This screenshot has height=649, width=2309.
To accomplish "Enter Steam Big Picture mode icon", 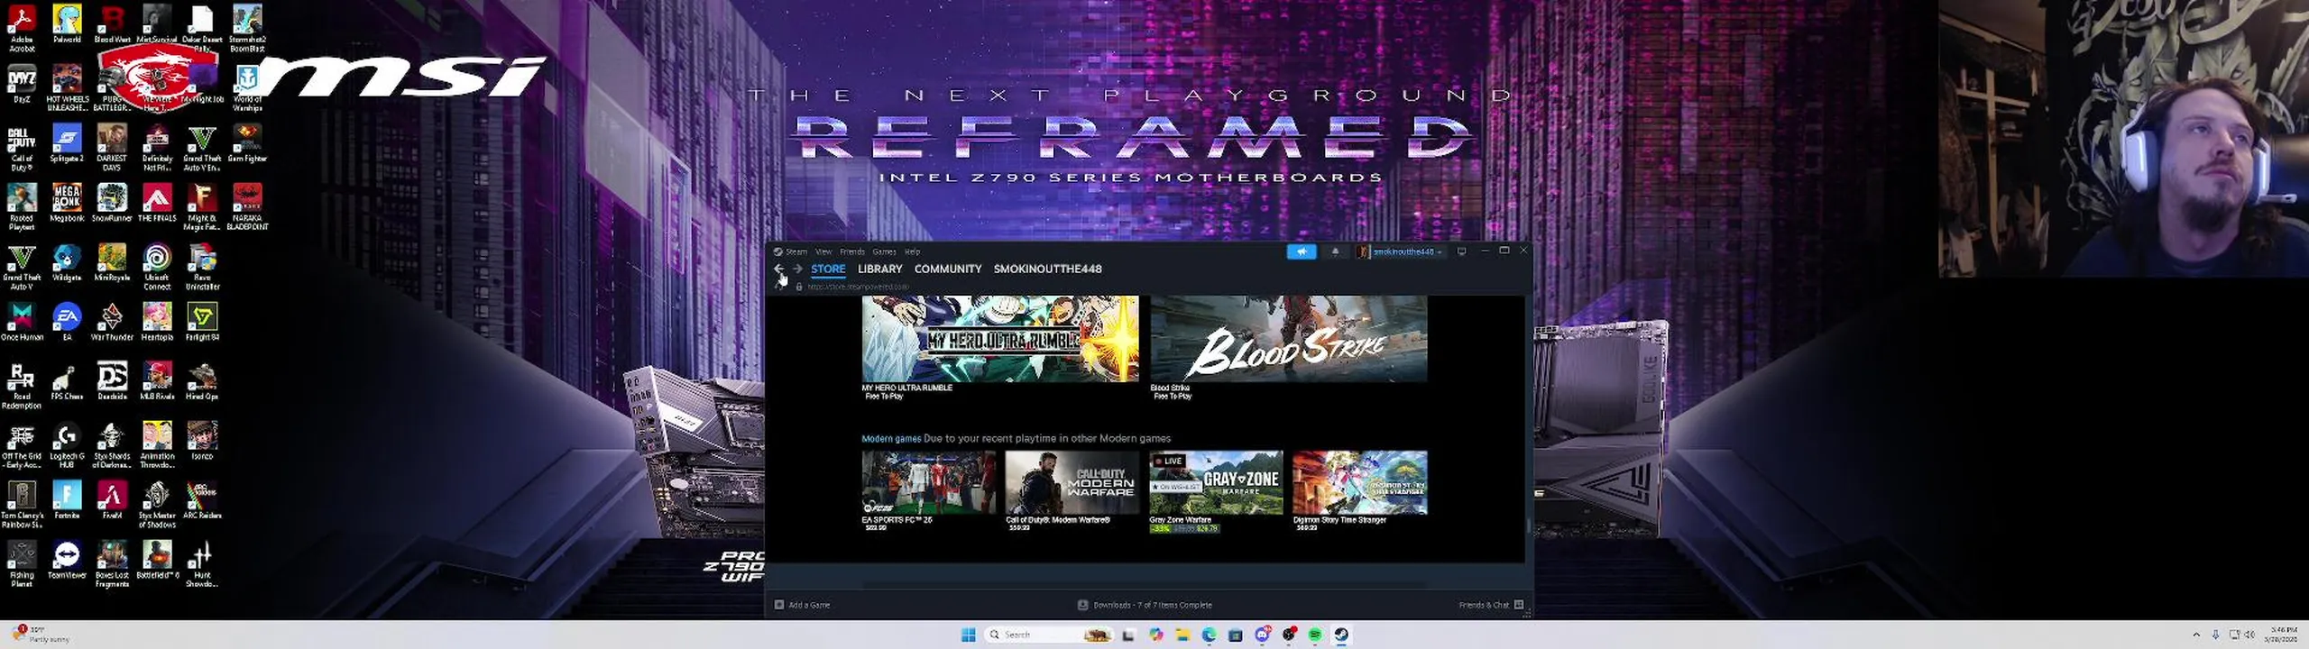I will [x=1462, y=251].
